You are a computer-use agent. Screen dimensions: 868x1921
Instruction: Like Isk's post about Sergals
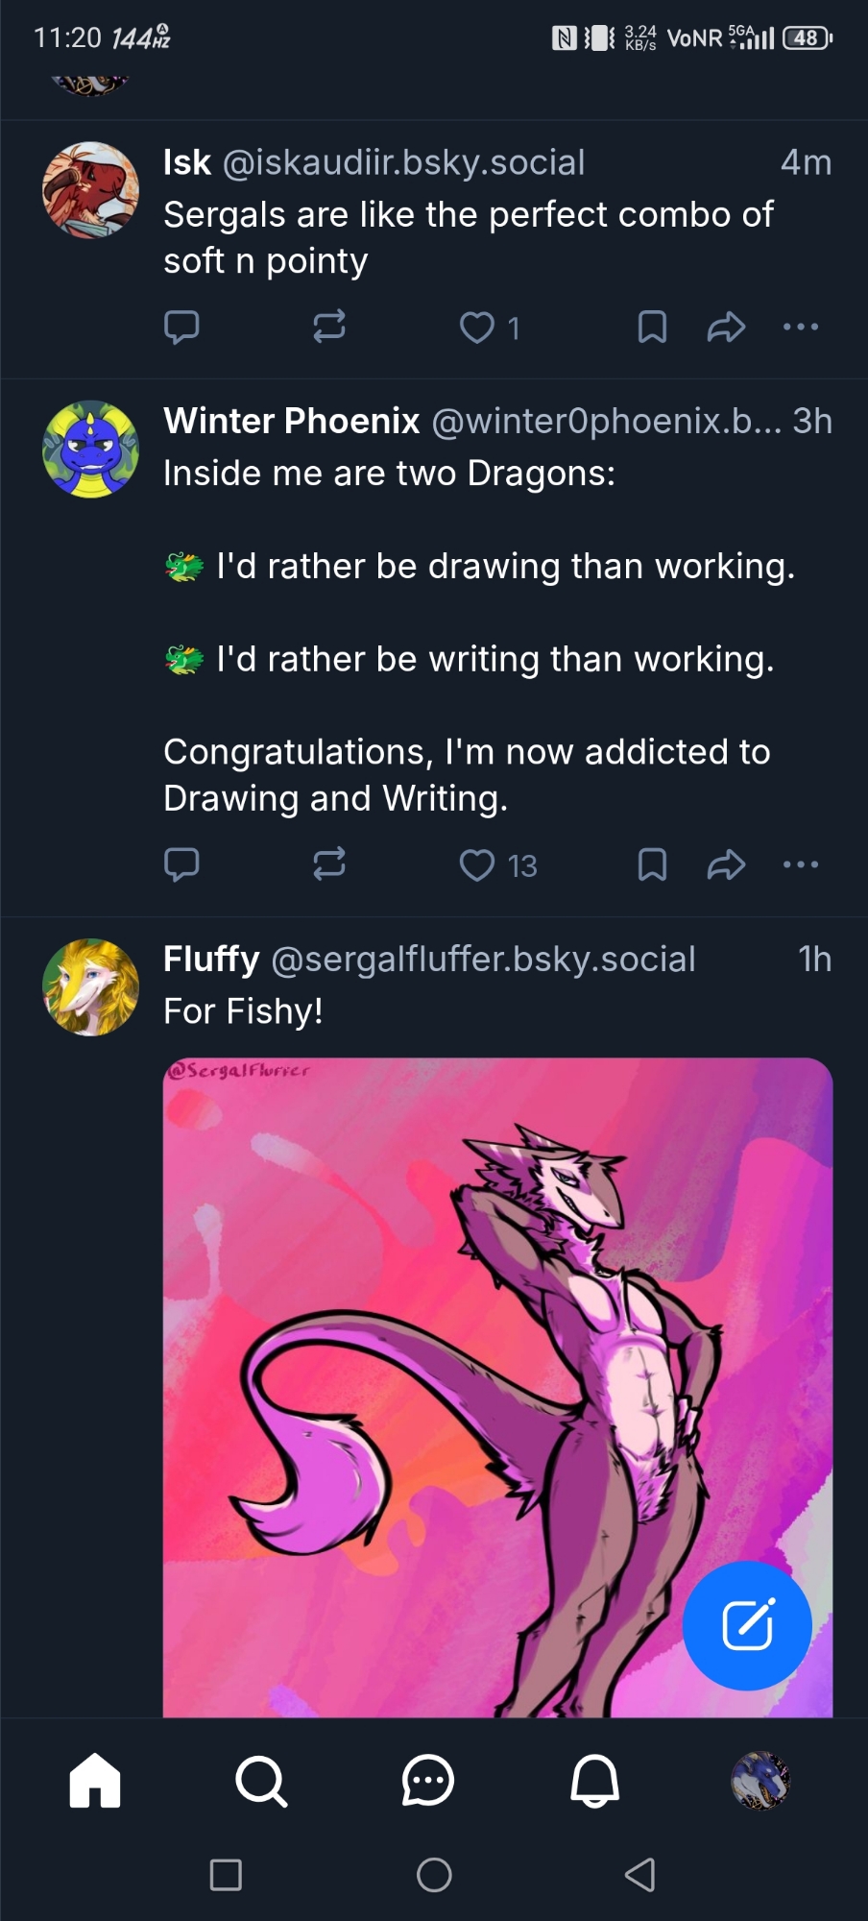click(x=477, y=328)
